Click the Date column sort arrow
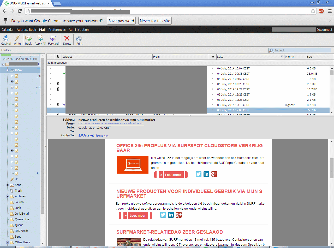334x248 pixels. pos(282,57)
